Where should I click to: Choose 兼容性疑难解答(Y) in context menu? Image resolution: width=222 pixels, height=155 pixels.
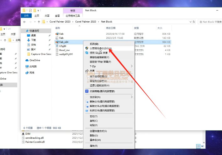pos(109,57)
